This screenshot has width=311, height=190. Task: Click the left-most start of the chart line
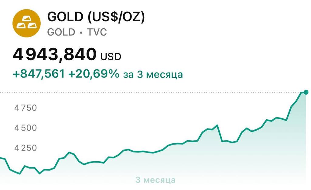1,158
